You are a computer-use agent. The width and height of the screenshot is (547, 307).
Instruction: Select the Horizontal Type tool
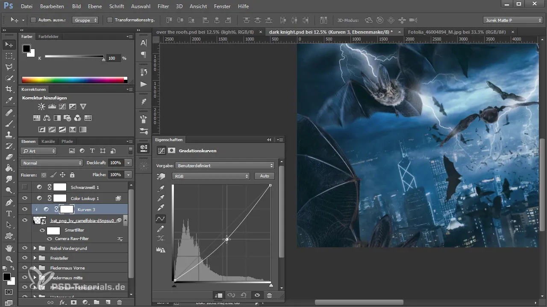click(9, 213)
